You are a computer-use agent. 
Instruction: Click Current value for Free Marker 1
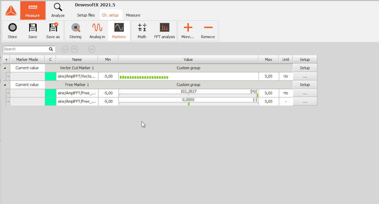[x=27, y=85]
